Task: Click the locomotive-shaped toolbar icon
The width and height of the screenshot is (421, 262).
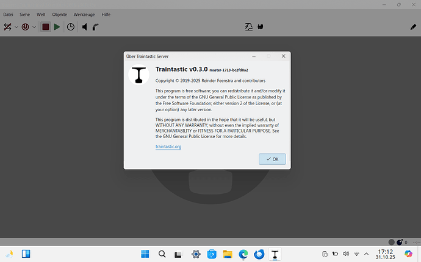Action: pos(261,27)
